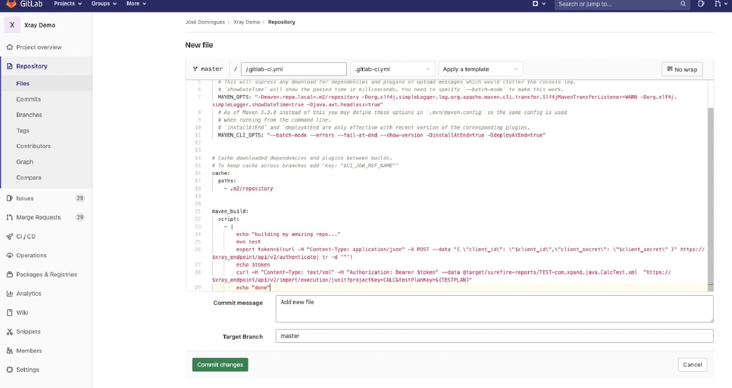Focus the Target Branch input field

[x=494, y=336]
